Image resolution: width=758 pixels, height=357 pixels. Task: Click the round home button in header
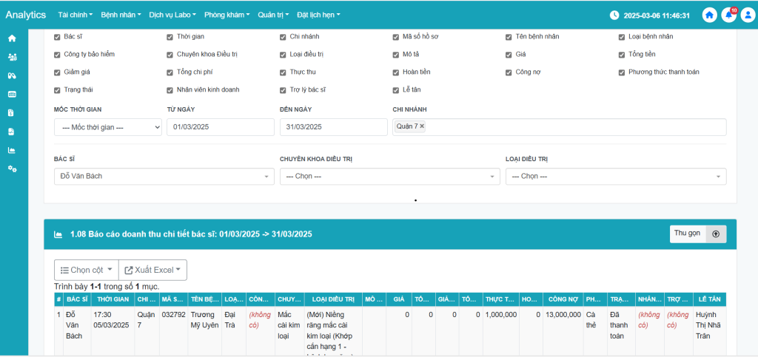click(x=710, y=15)
